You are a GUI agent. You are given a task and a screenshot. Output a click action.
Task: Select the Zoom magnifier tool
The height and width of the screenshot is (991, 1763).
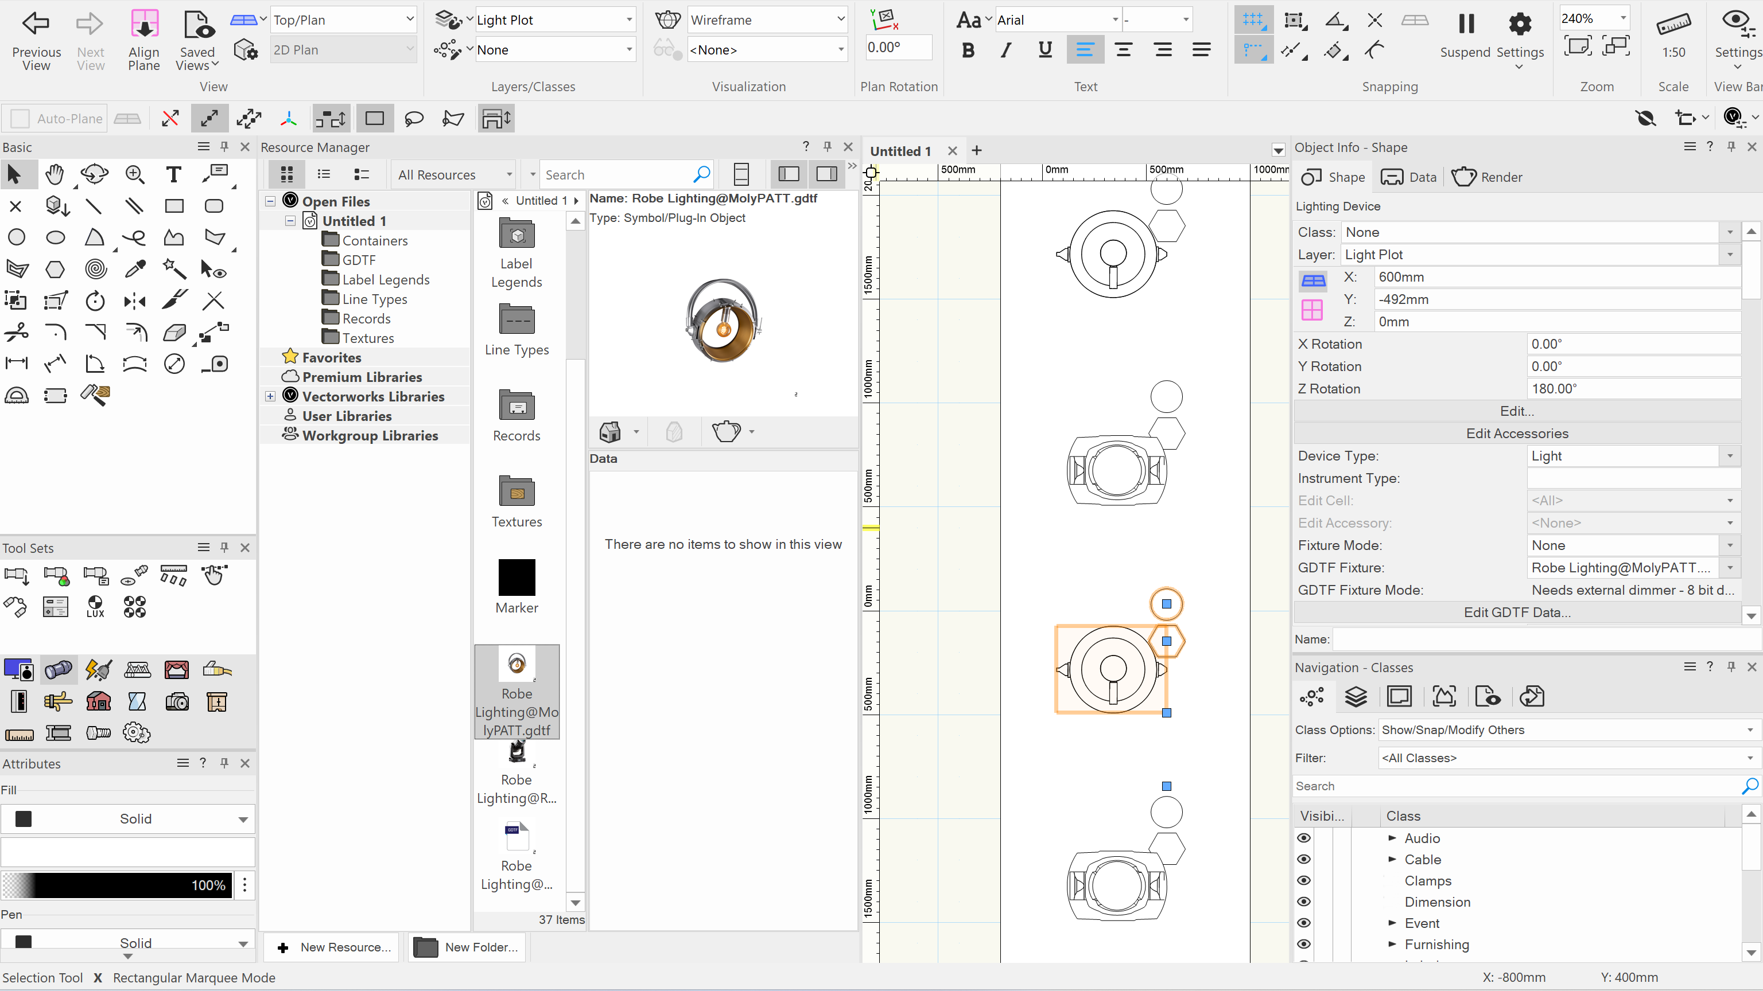pos(135,174)
